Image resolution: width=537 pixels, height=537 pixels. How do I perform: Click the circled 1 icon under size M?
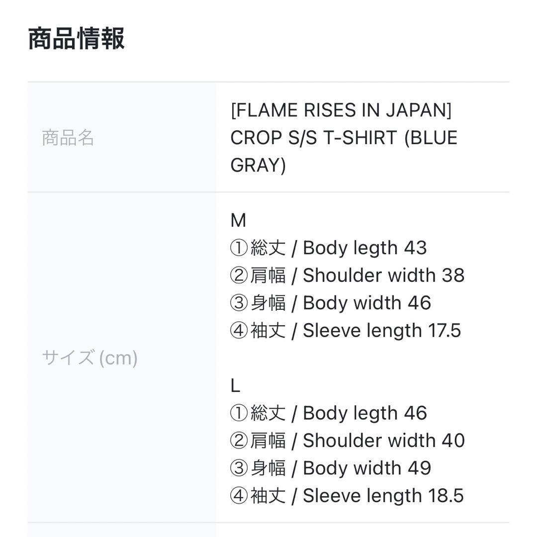coord(239,248)
